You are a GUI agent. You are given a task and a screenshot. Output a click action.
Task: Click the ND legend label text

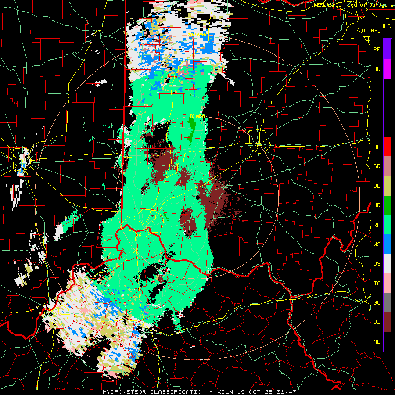377,342
